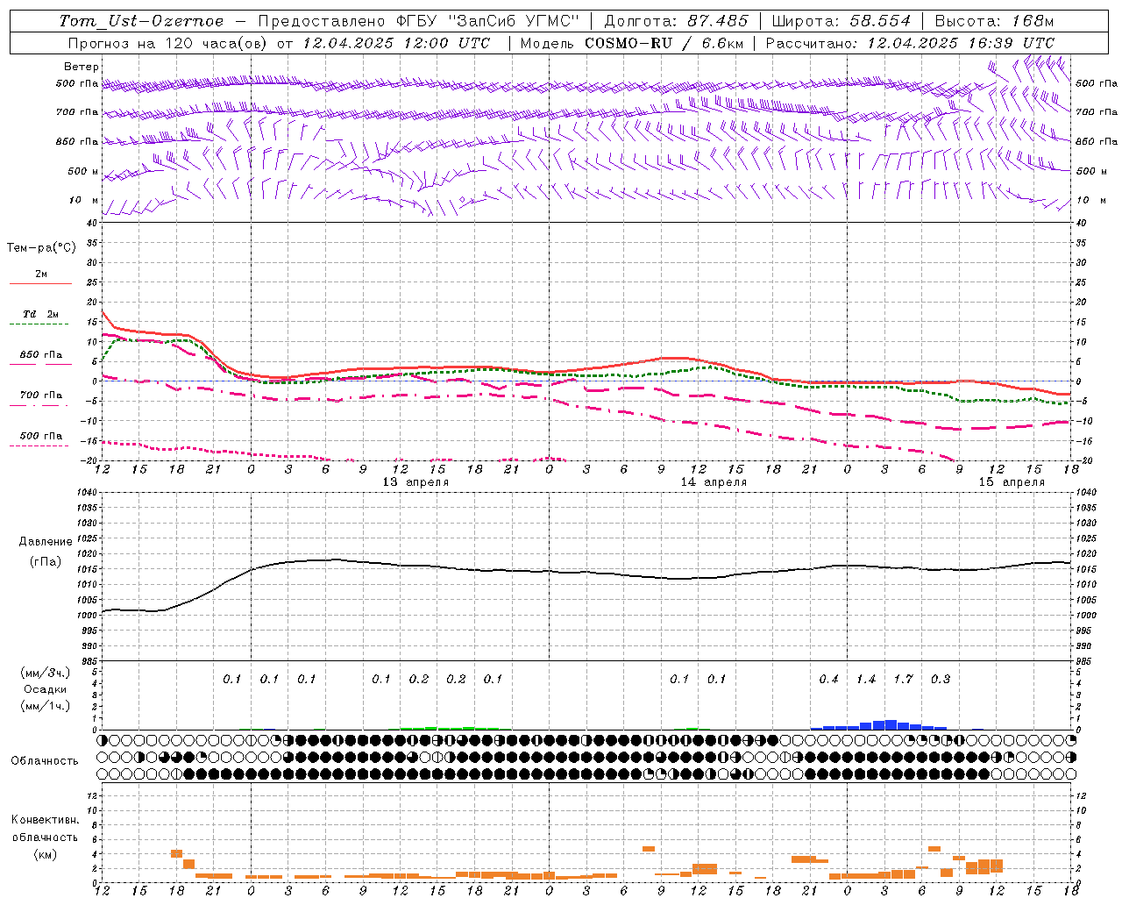Click the forecast start time 12.04.2025 12:00 UTC
The width and height of the screenshot is (1122, 898).
click(396, 43)
